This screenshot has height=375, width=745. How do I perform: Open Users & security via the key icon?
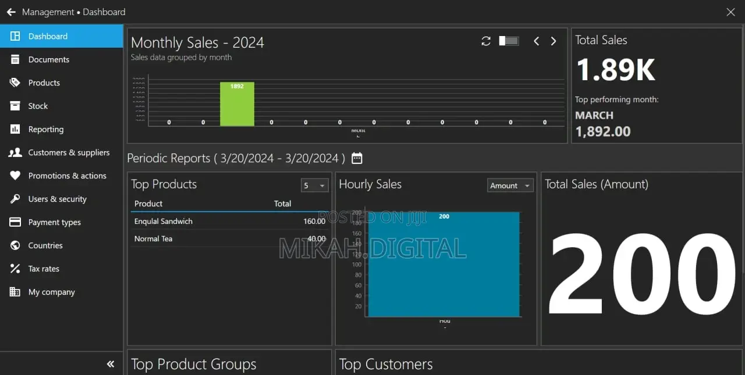(15, 199)
